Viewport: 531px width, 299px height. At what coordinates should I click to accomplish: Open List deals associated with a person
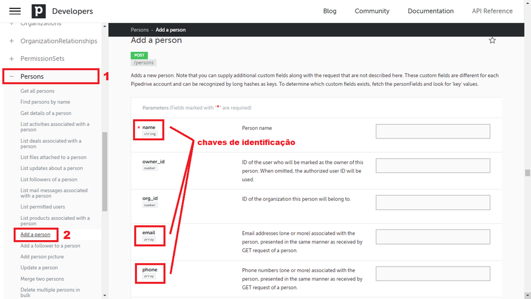pos(51,143)
